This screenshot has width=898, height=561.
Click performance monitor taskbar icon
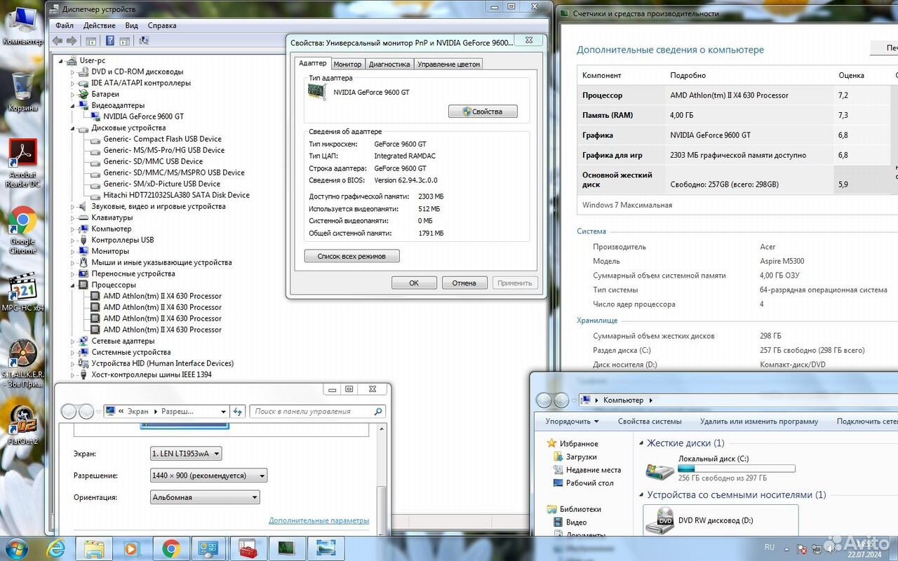tap(286, 548)
